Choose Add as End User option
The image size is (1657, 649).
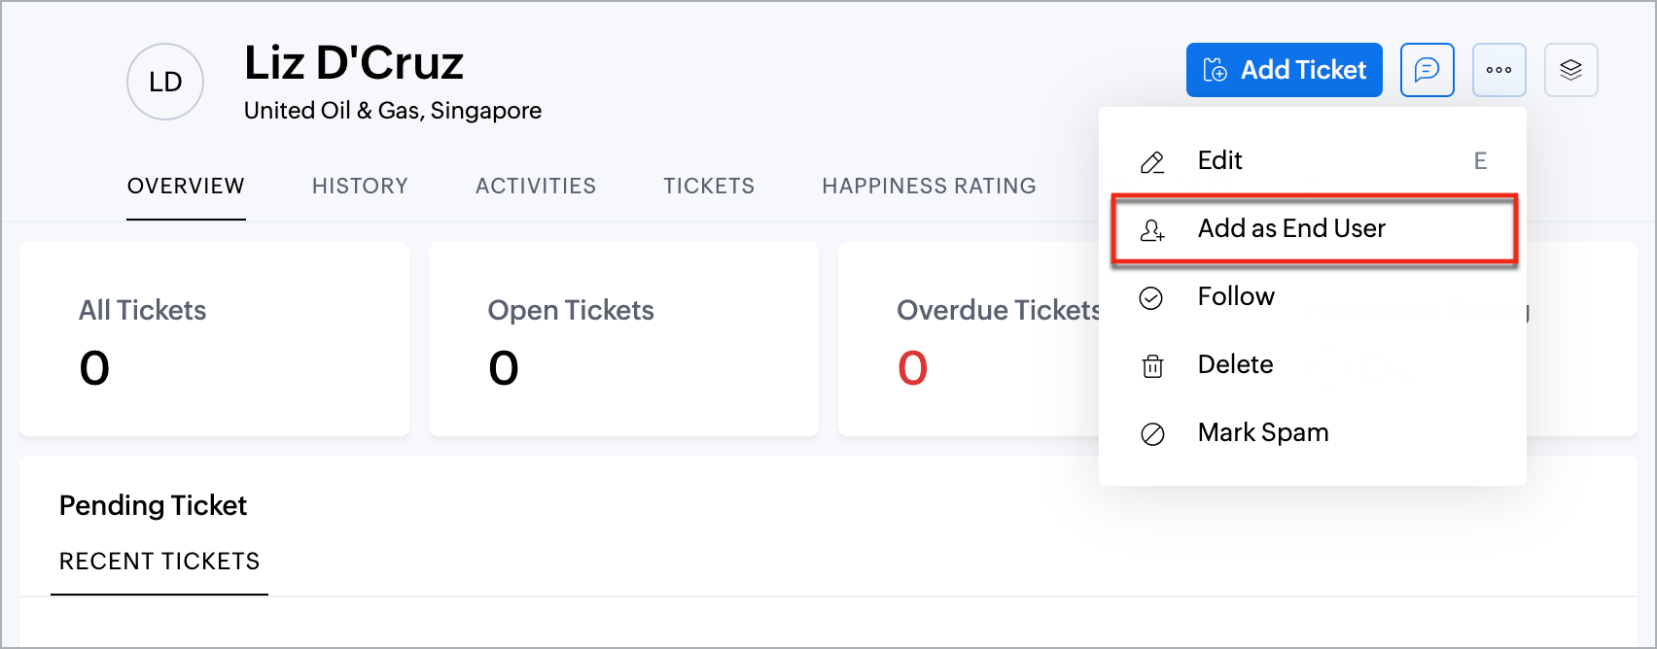[x=1291, y=228]
